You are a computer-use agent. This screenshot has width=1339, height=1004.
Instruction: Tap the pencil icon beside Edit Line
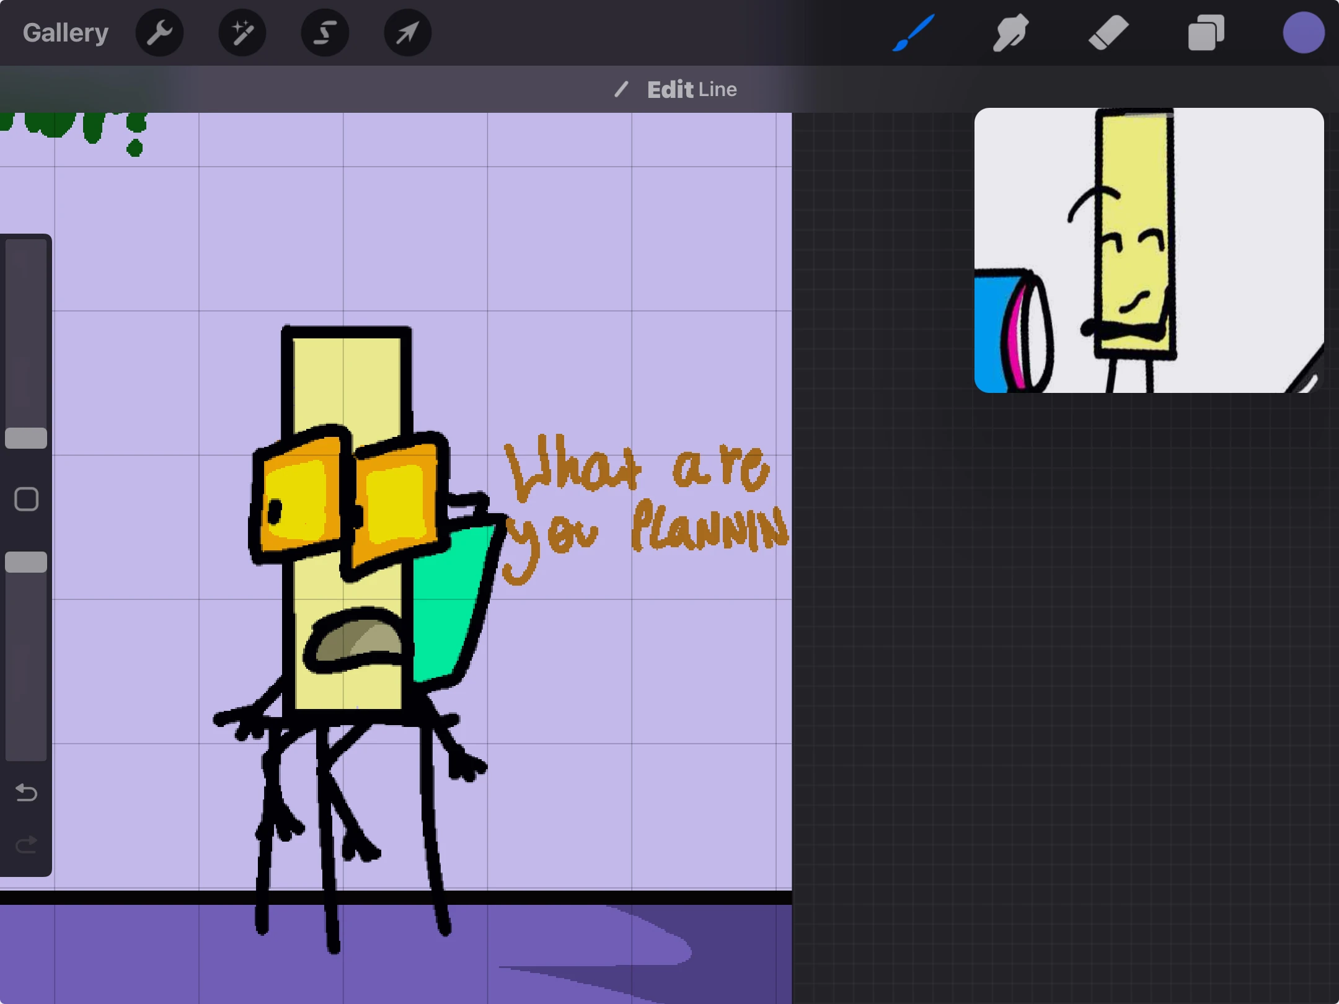(621, 89)
